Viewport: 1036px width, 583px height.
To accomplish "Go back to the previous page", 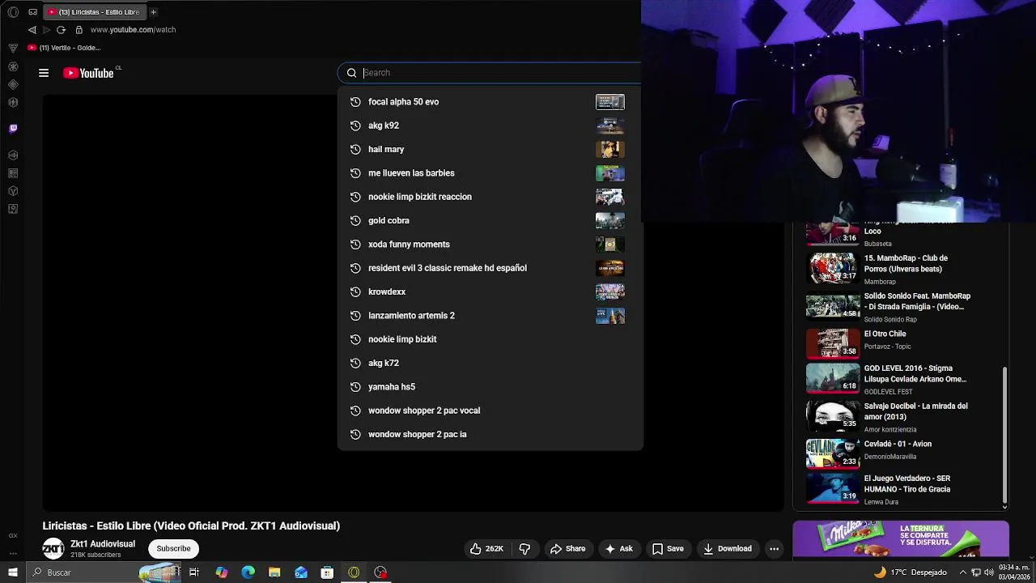I will (x=32, y=30).
